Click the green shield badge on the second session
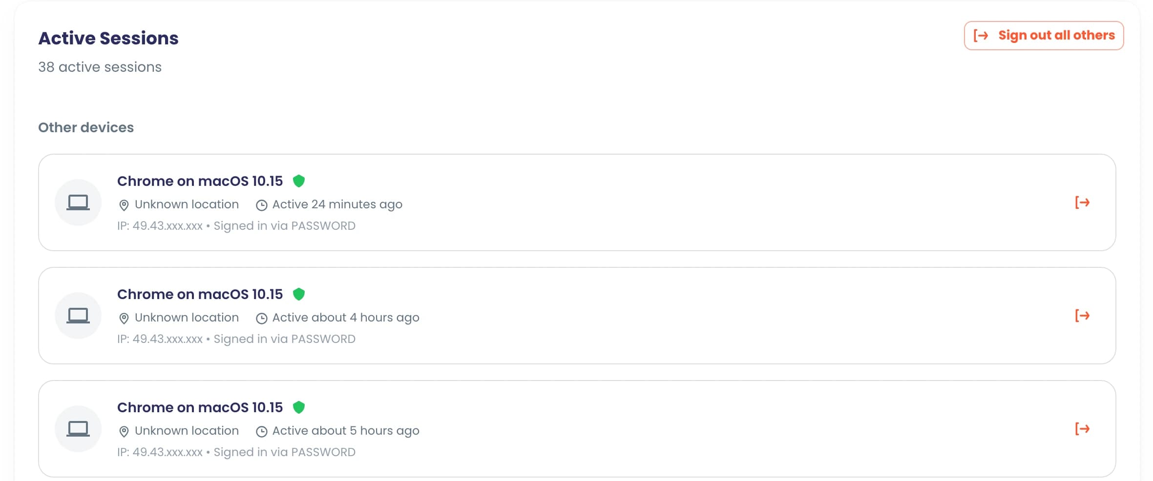The width and height of the screenshot is (1153, 481). point(299,294)
